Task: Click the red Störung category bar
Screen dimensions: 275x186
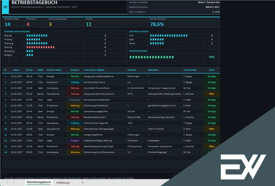Action: [40, 47]
